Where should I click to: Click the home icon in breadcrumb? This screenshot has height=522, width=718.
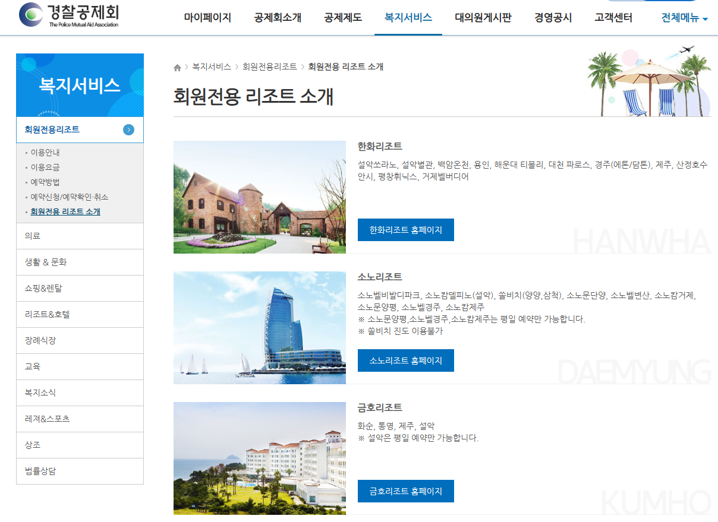pyautogui.click(x=177, y=68)
